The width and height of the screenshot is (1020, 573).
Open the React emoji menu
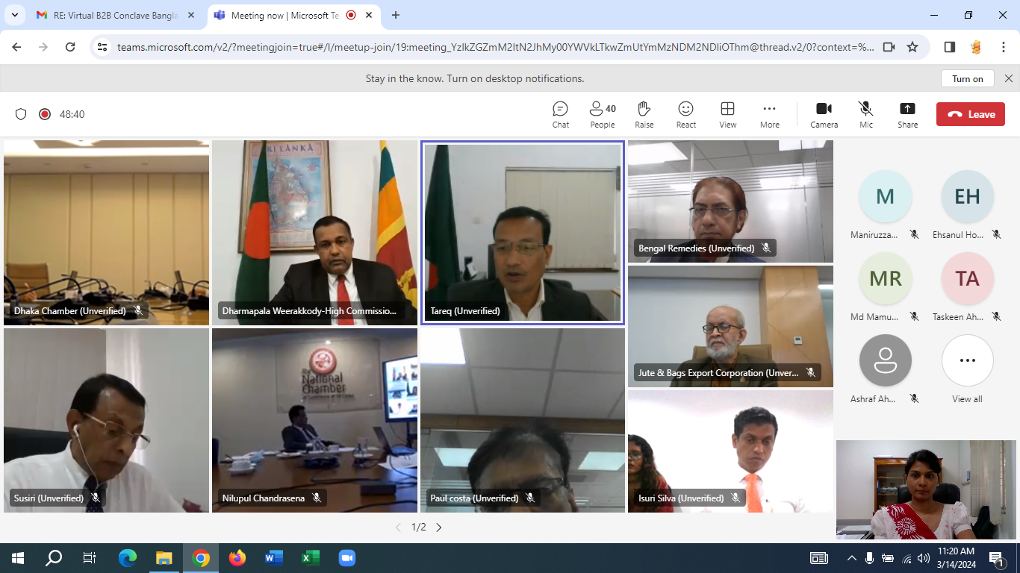point(685,113)
